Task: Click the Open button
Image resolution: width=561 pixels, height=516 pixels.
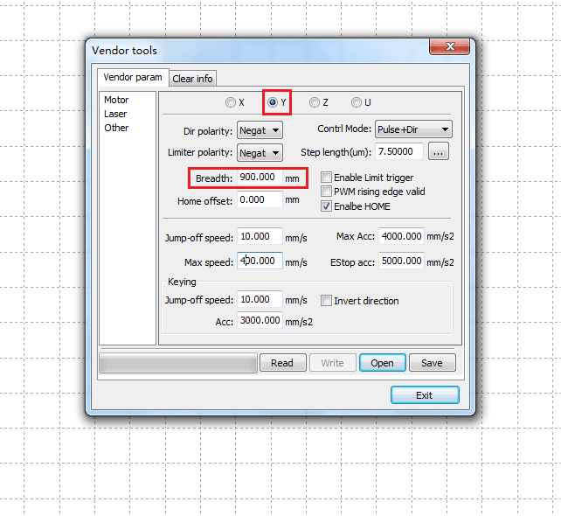Action: point(383,363)
